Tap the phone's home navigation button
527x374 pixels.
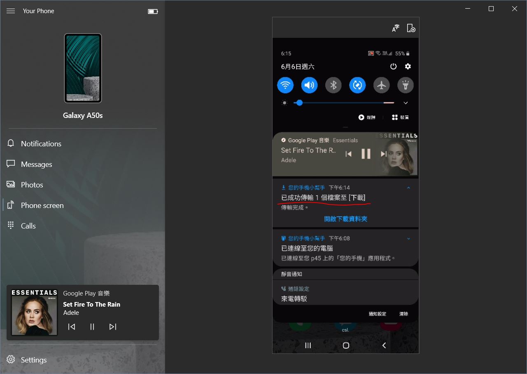click(x=346, y=345)
